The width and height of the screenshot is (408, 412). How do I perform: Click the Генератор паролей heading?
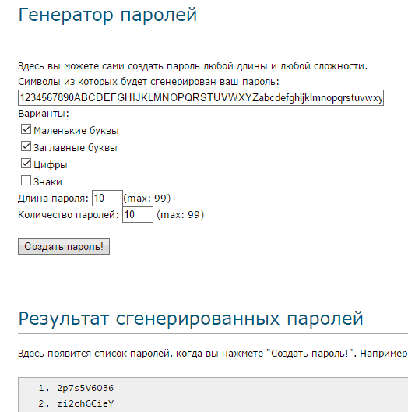click(107, 15)
